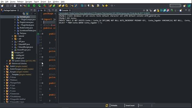Terminate the process with the stop square

pyautogui.click(x=144, y=10)
